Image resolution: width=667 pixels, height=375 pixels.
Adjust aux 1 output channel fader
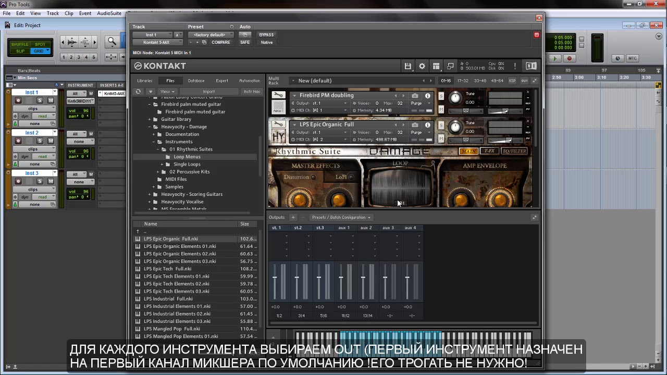tap(341, 278)
